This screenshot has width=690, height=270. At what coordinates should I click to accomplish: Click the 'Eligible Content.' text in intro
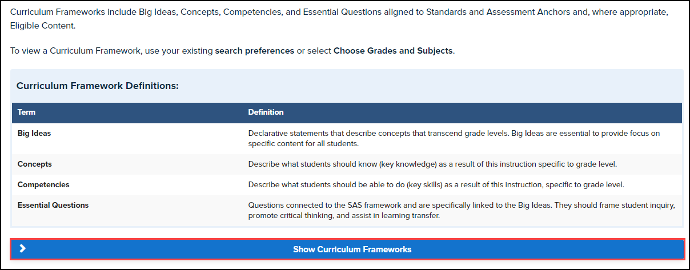[42, 26]
